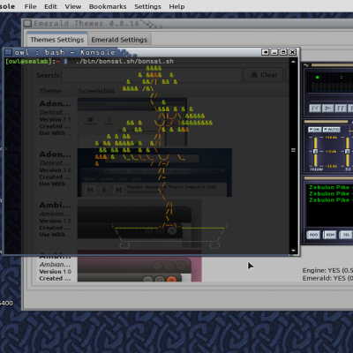This screenshot has height=353, width=353.
Task: Select the pink Ambiance theme screenshot below Konsole
Action: pyautogui.click(x=139, y=268)
